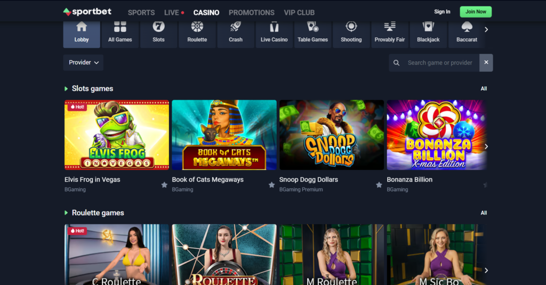Go to the CASINO tab

pyautogui.click(x=206, y=13)
